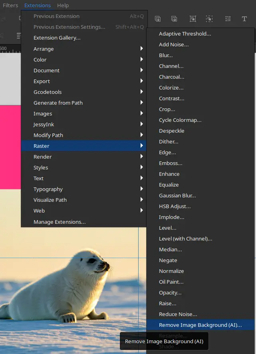Open the Fill and Stroke dialog icon

[228, 19]
